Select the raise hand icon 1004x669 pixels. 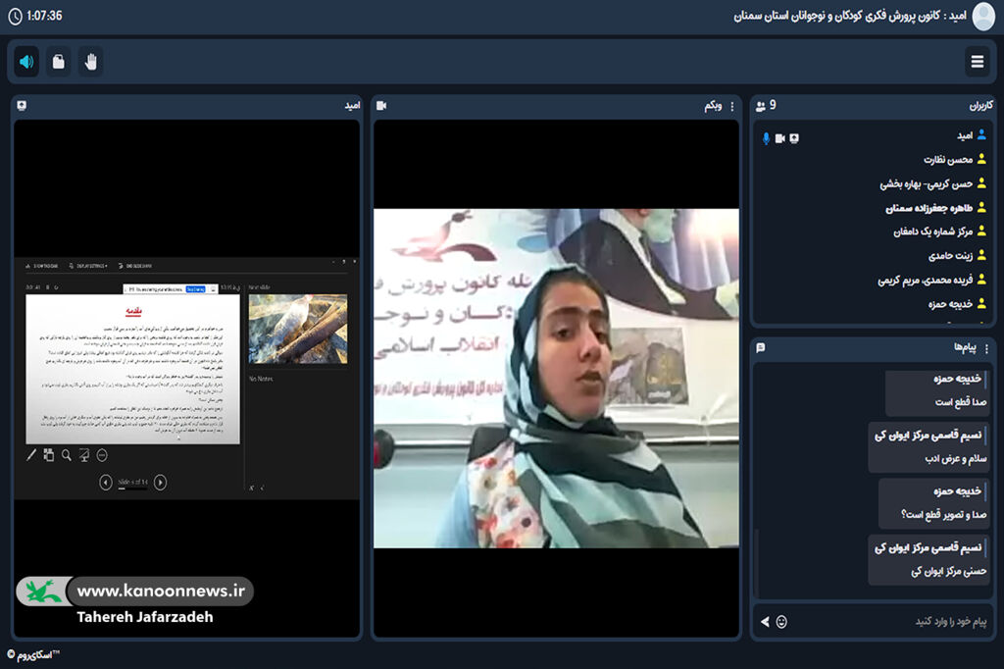coord(89,60)
